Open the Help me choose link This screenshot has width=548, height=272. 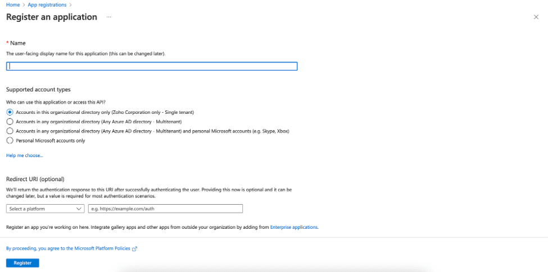coord(24,155)
